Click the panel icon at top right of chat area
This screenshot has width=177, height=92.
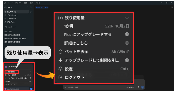(172, 7)
